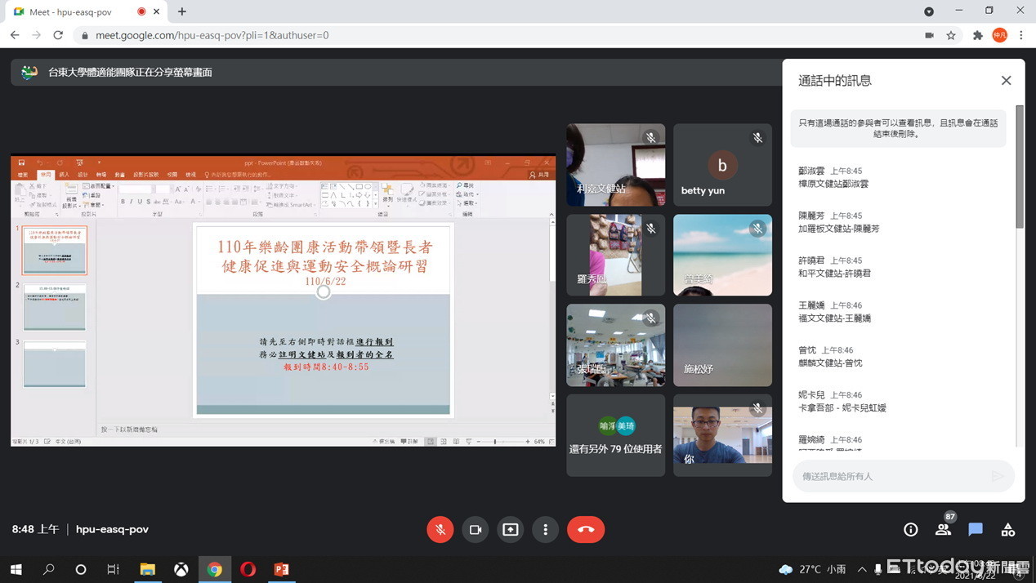Open more options three-dot menu in Meet
1036x583 pixels.
545,530
